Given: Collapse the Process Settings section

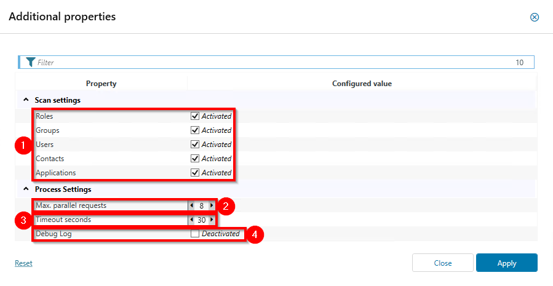Looking at the screenshot, I should 26,189.
